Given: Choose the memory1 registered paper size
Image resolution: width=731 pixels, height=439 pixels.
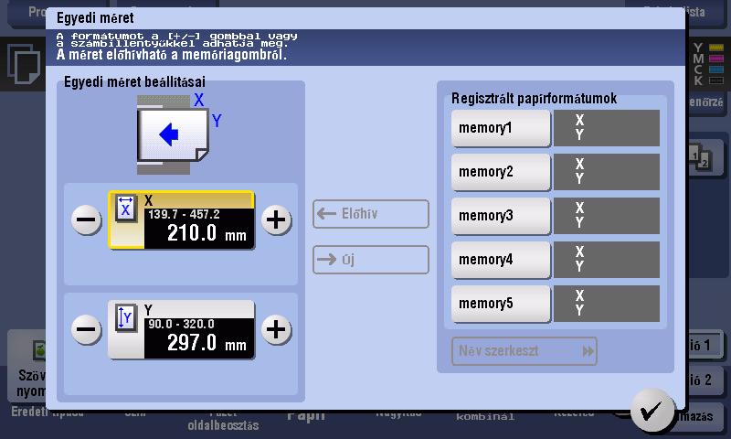Looking at the screenshot, I should tap(501, 128).
